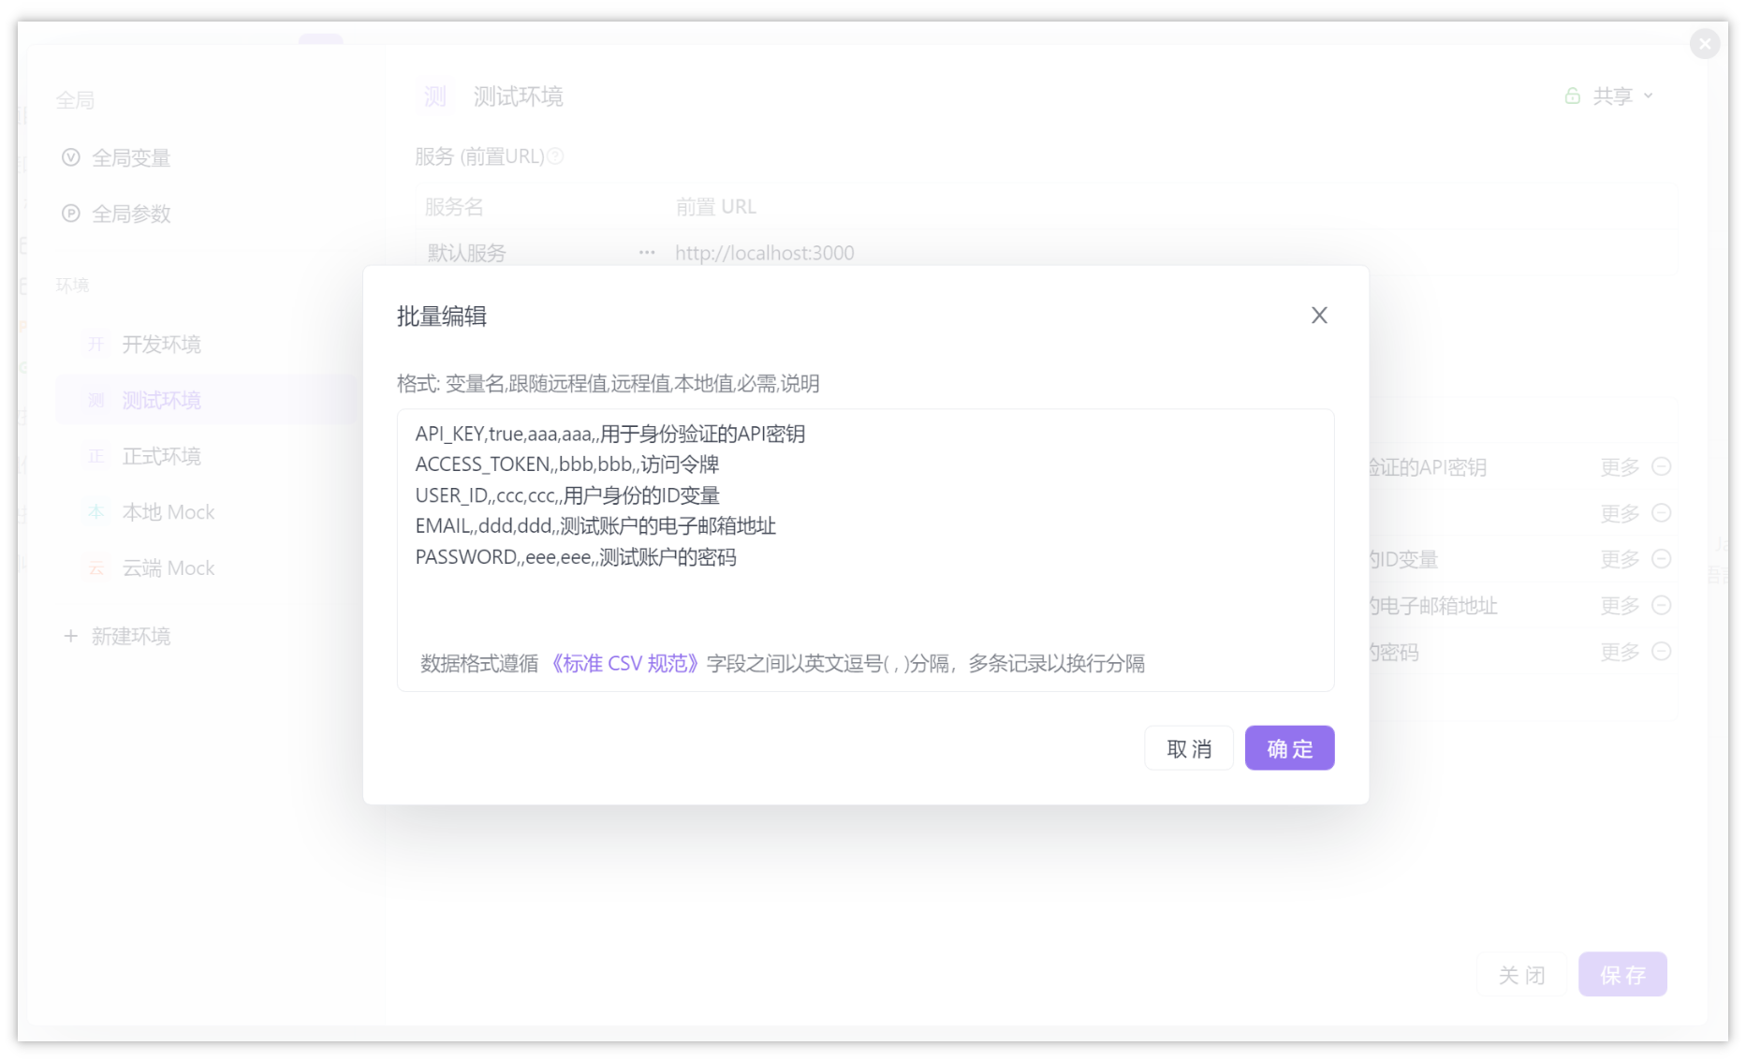Open 全局参数 in the sidebar

click(131, 214)
